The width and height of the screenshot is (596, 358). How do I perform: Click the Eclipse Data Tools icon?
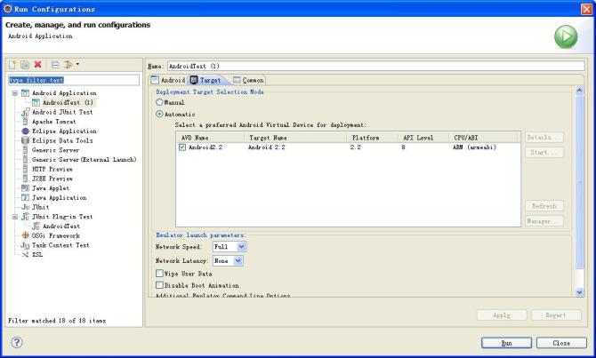[25, 140]
